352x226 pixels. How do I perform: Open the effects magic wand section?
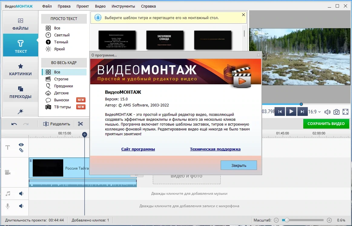20,111
